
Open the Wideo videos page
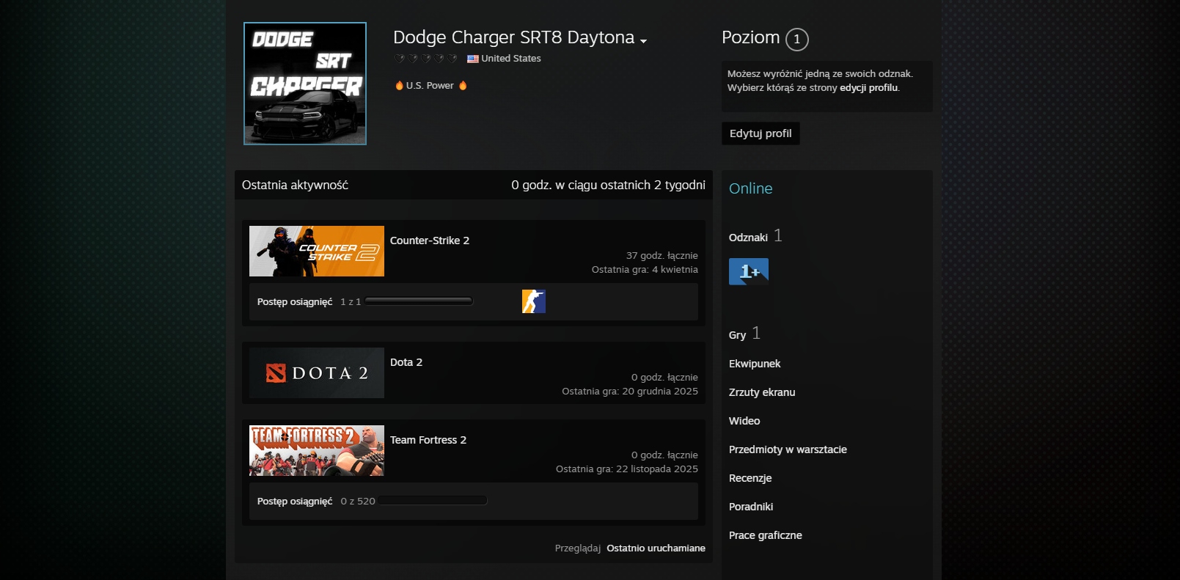coord(744,421)
